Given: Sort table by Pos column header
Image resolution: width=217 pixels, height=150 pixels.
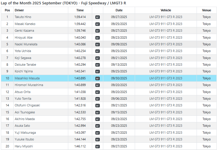Looking at the screenshot, I should coord(7,10).
